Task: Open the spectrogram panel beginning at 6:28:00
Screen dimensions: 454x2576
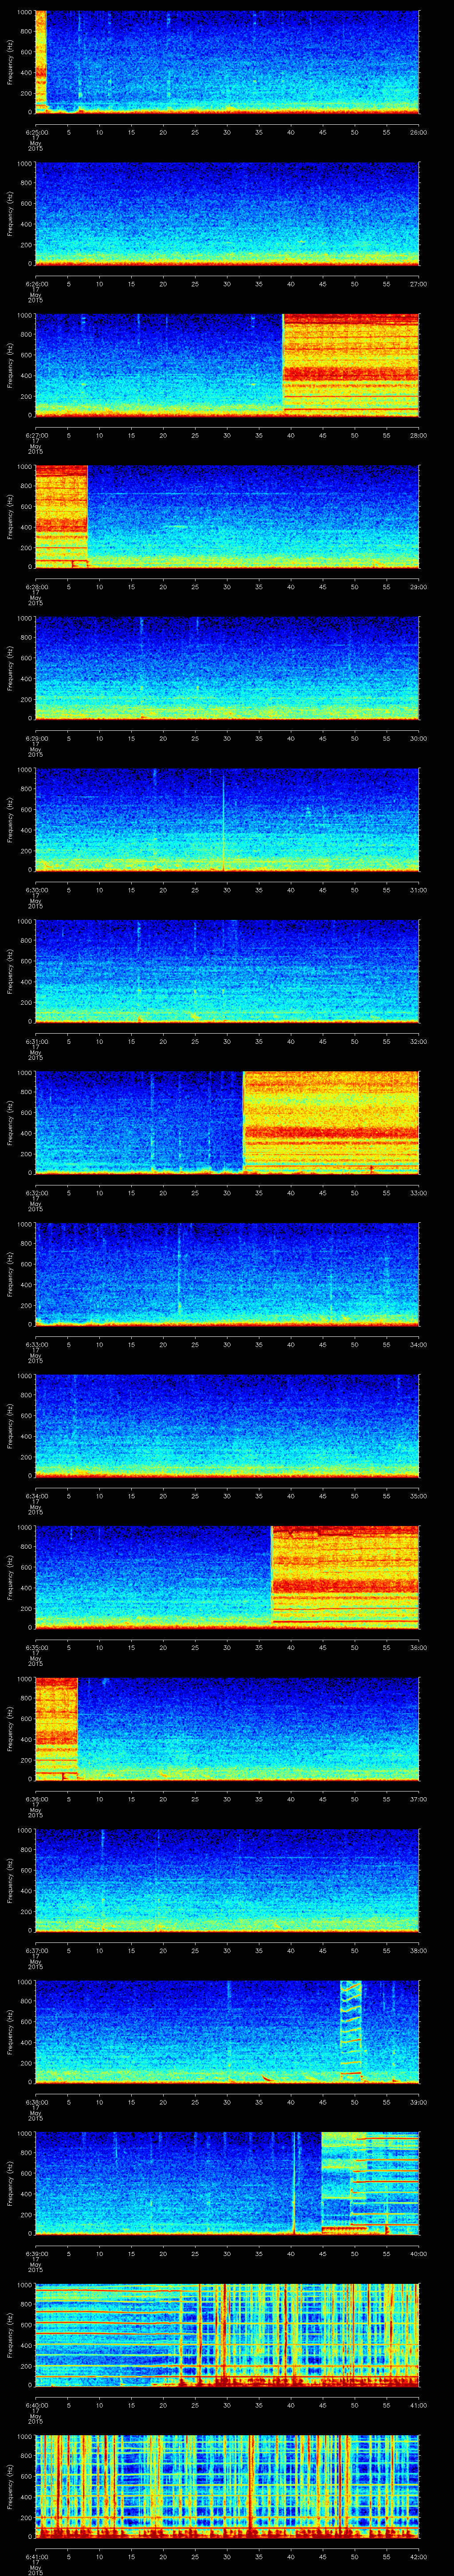Action: (227, 517)
